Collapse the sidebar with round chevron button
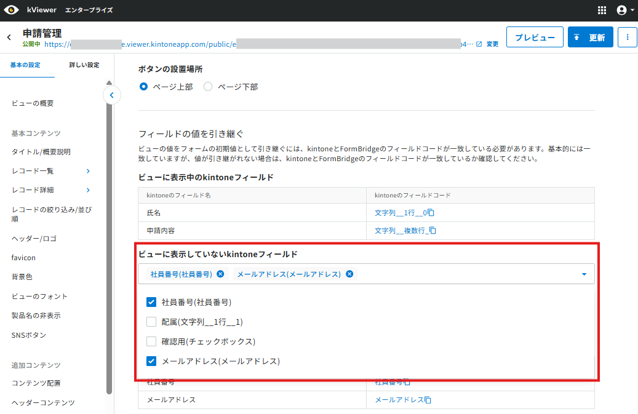This screenshot has height=414, width=638. [111, 95]
